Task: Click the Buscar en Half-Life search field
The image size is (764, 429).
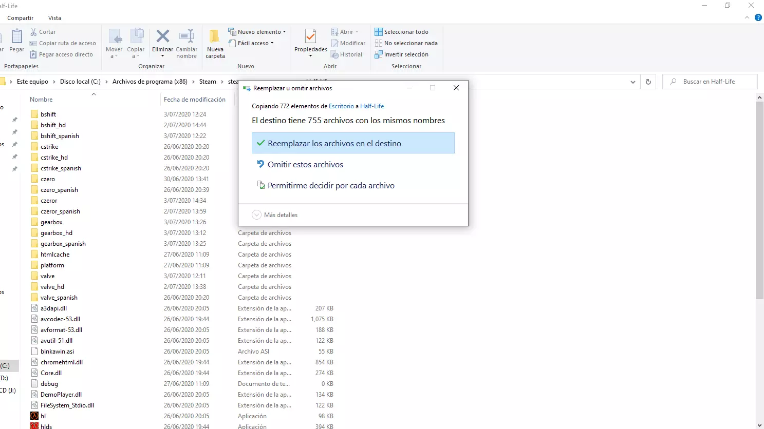Action: (714, 82)
